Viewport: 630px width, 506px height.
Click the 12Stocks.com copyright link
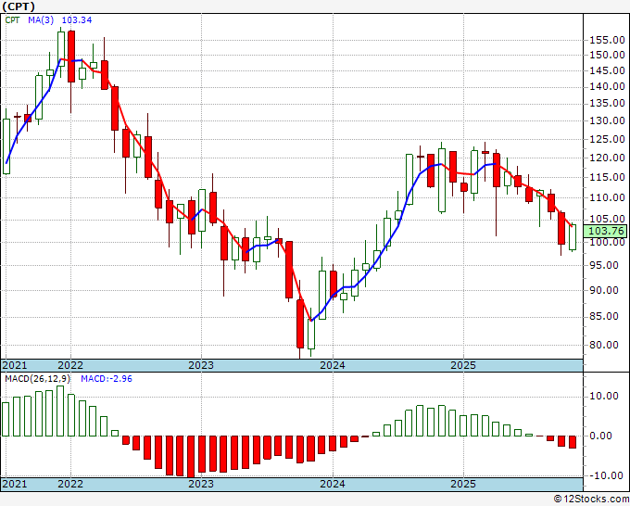tap(591, 500)
